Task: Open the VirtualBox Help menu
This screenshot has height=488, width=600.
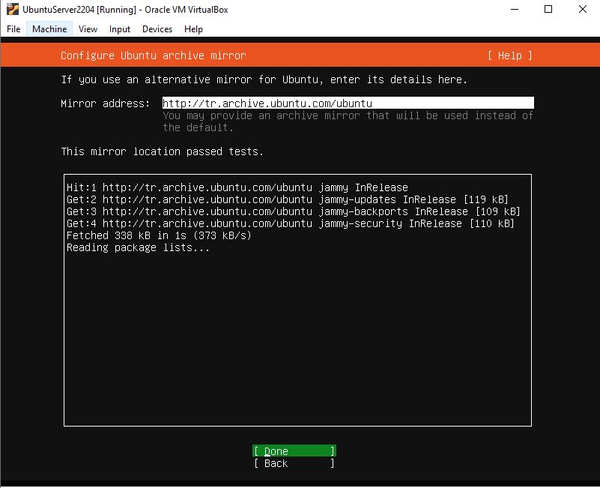Action: (193, 29)
